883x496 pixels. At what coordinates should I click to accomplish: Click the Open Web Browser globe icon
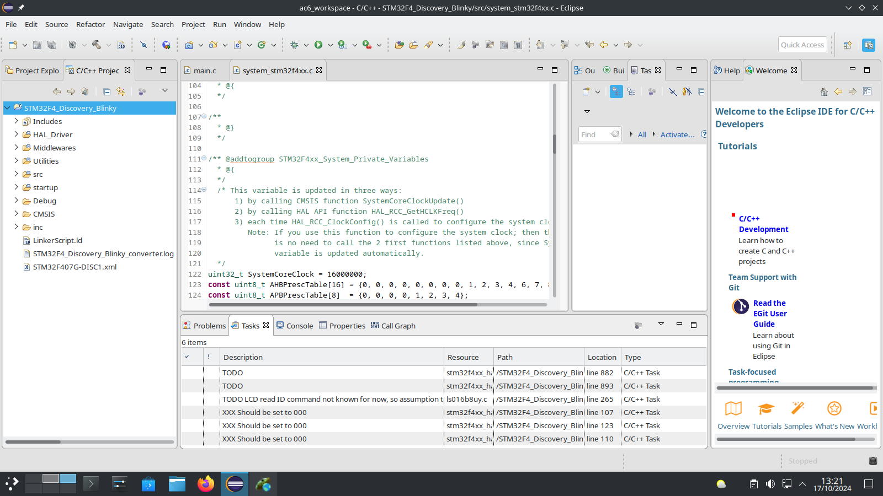tap(166, 45)
